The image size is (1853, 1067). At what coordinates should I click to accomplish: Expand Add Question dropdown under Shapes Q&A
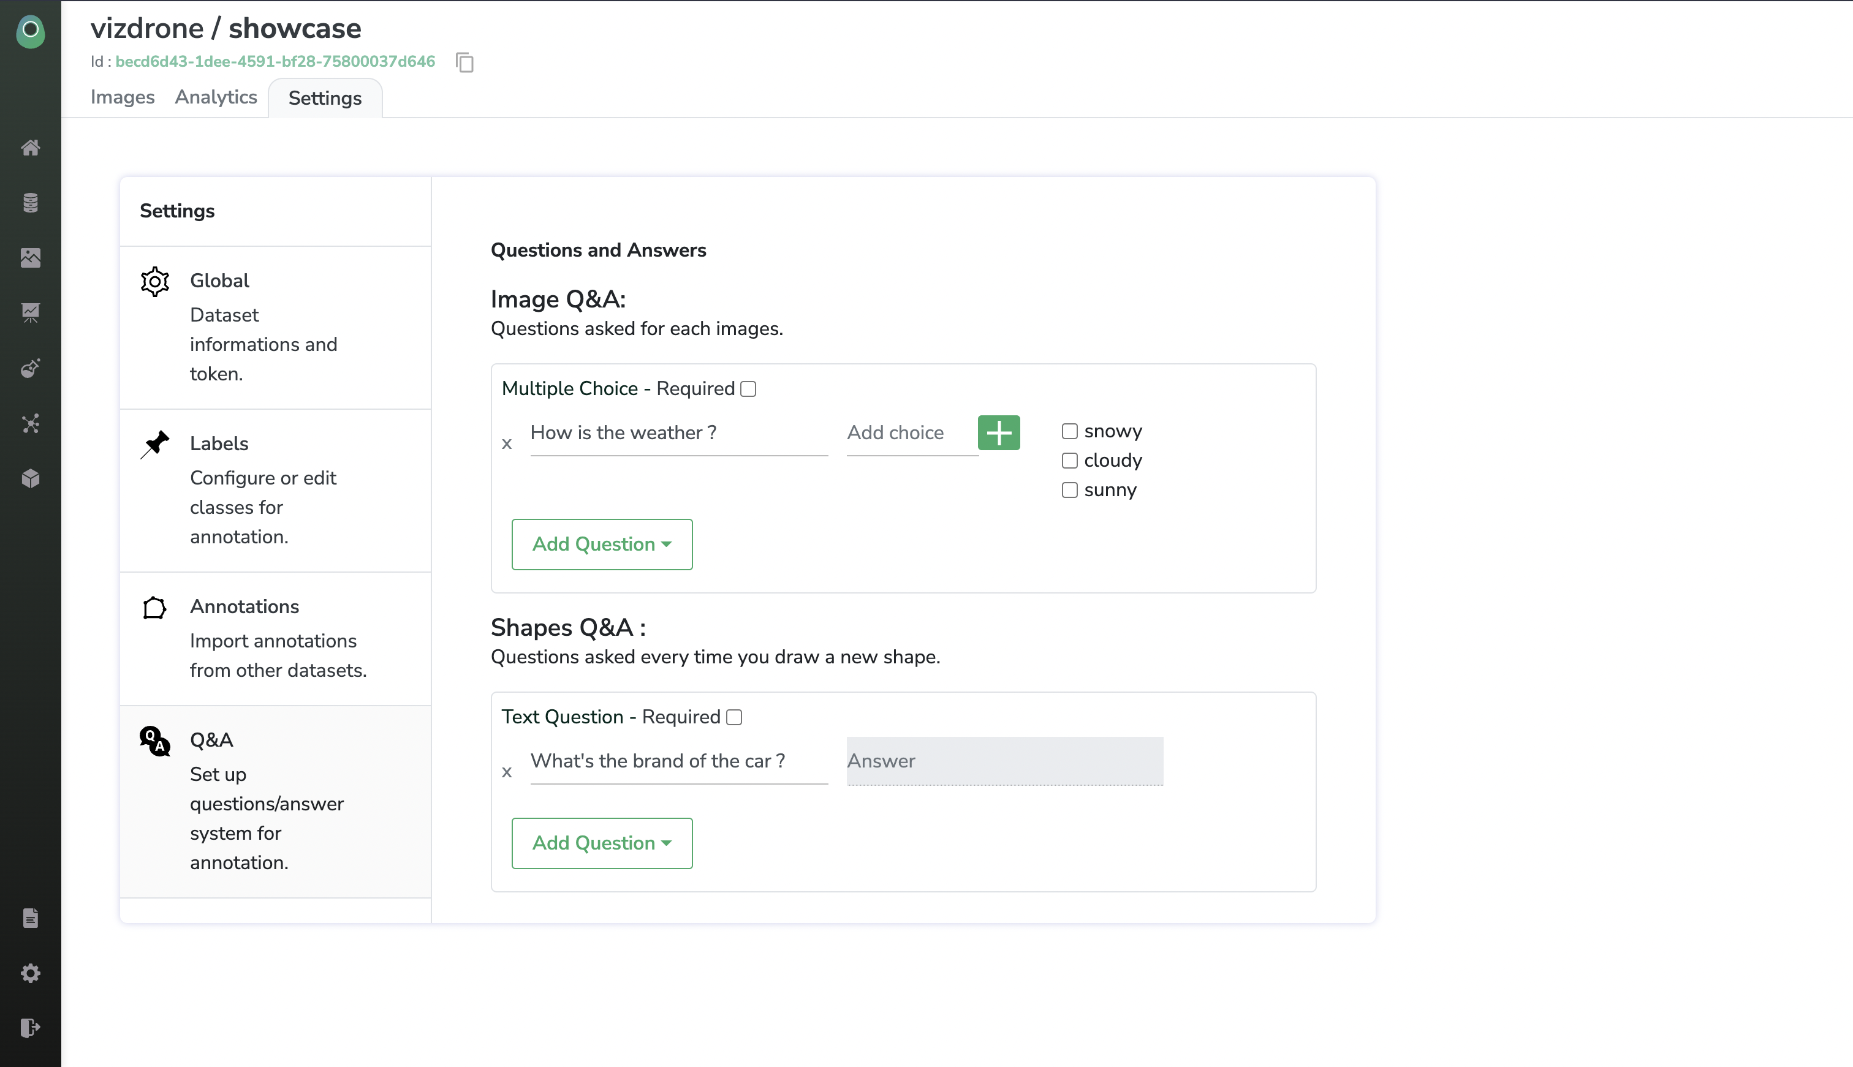(601, 843)
